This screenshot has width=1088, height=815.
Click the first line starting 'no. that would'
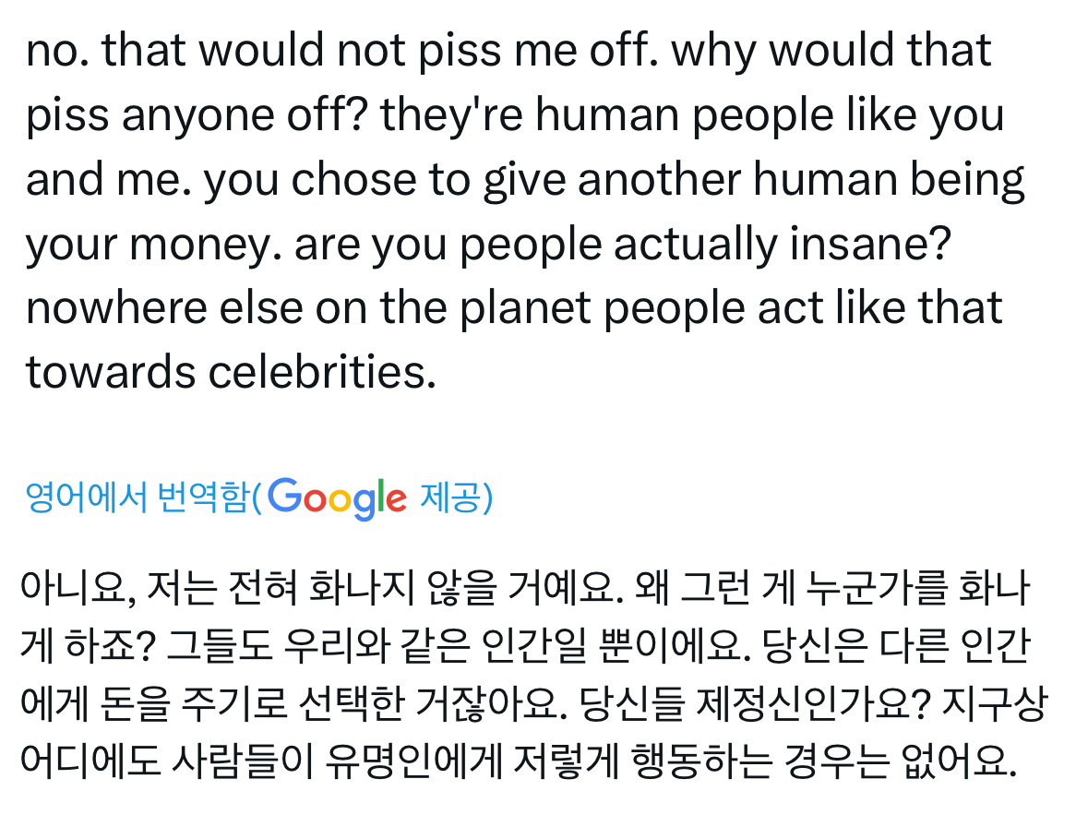(508, 52)
